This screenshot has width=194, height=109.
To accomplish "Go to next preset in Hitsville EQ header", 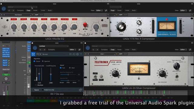I will coord(13,11).
